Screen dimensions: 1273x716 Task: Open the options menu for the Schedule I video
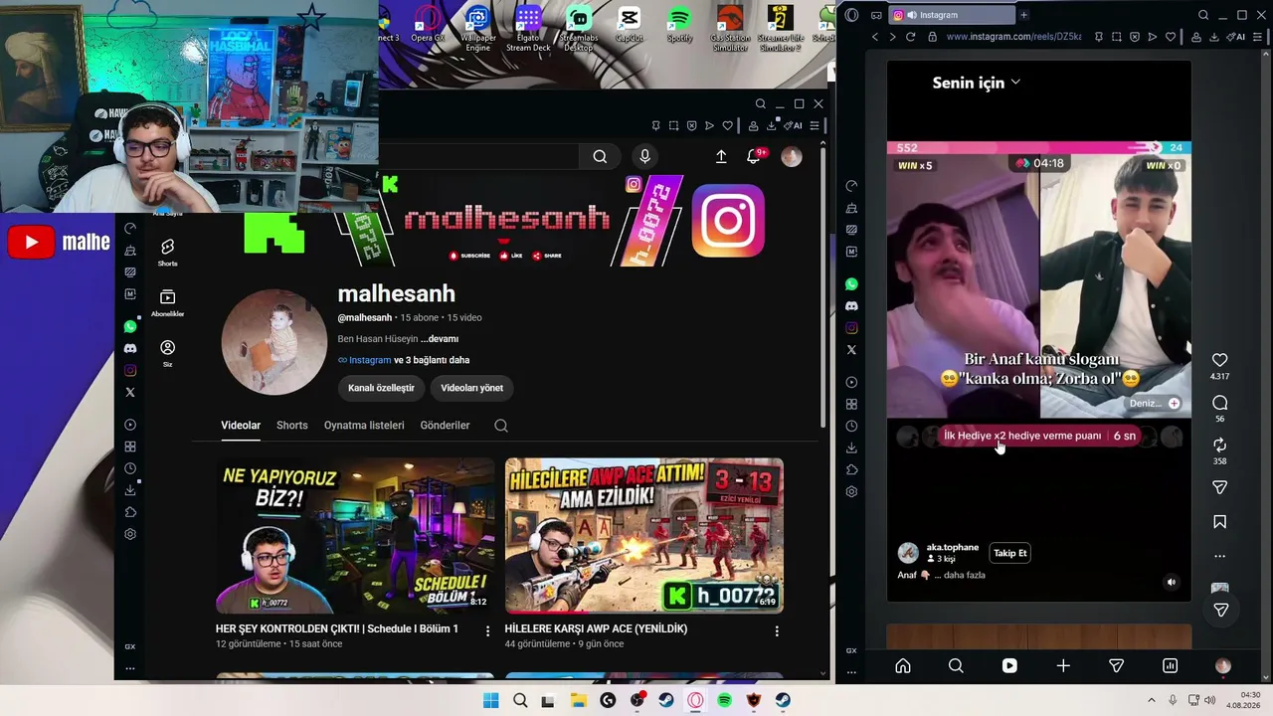click(487, 630)
